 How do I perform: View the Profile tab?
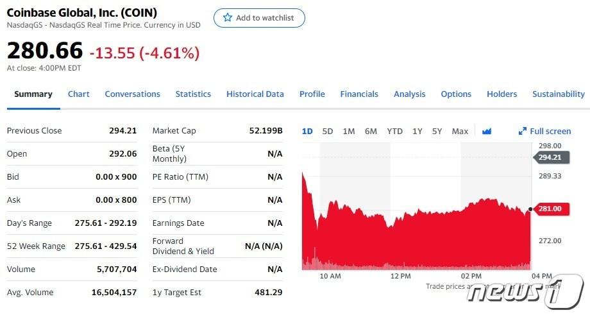pyautogui.click(x=312, y=94)
